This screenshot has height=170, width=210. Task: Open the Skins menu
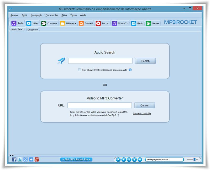[64, 15]
